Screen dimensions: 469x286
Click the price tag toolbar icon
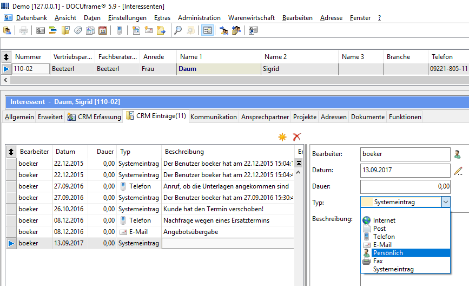click(78, 30)
